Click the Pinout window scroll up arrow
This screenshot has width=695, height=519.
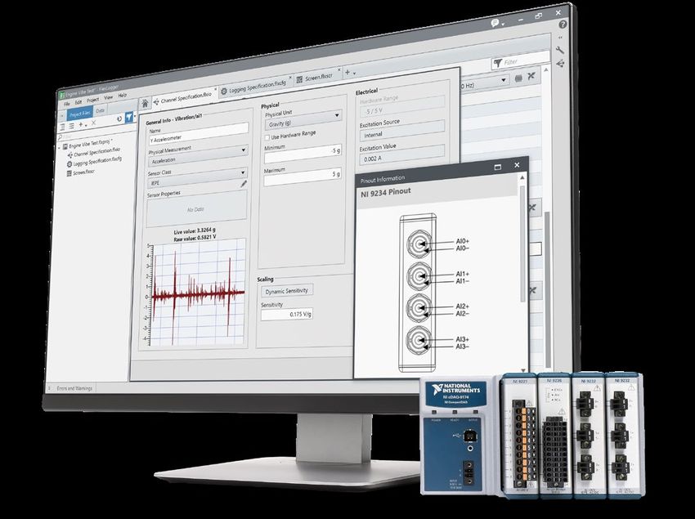pos(522,177)
